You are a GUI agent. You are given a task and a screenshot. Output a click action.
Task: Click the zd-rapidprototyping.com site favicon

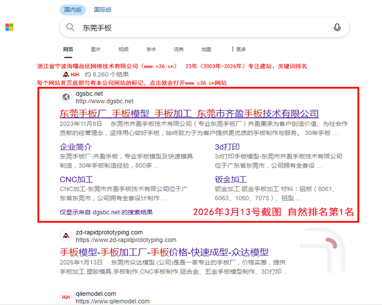tap(65, 236)
